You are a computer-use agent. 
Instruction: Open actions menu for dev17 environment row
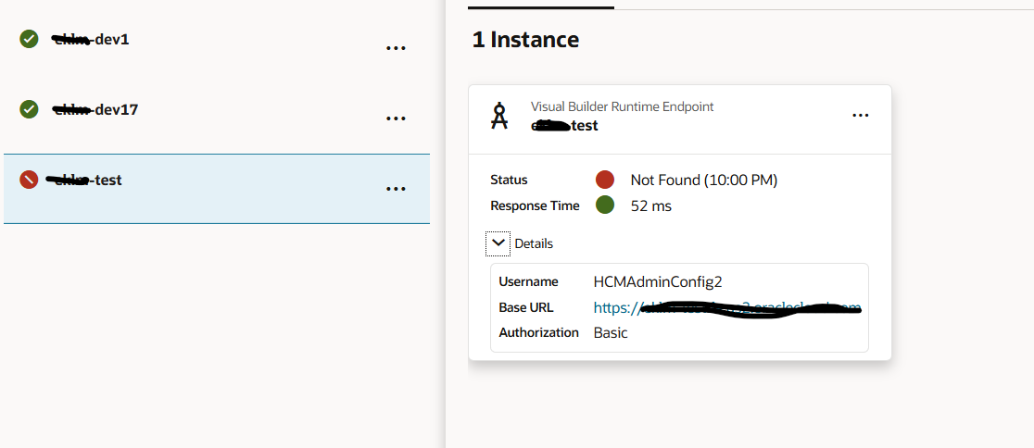pyautogui.click(x=396, y=118)
